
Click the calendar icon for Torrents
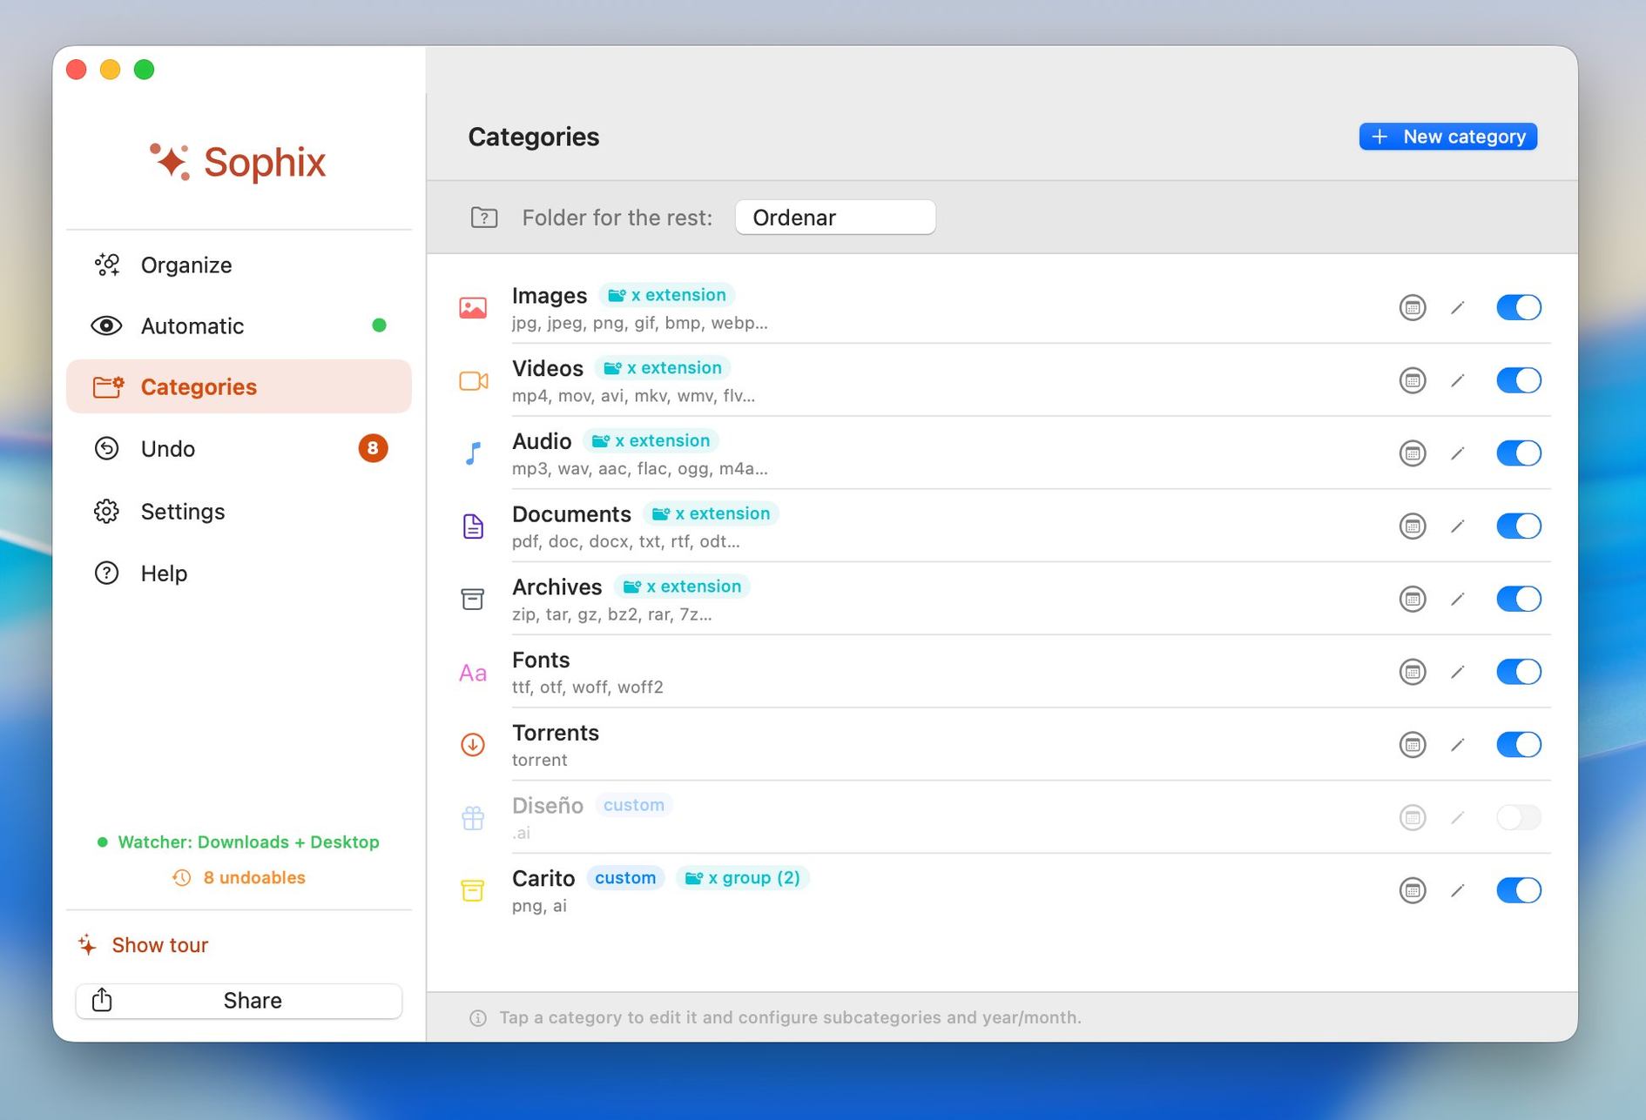pos(1412,744)
